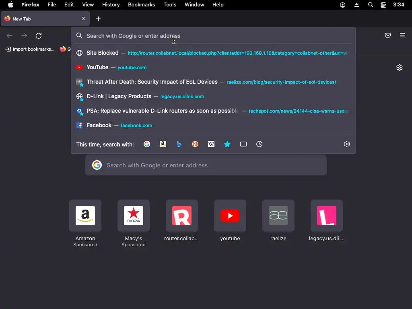Viewport: 412px width, 309px height.
Task: Open YouTube youtube.com suggestion
Action: (213, 67)
